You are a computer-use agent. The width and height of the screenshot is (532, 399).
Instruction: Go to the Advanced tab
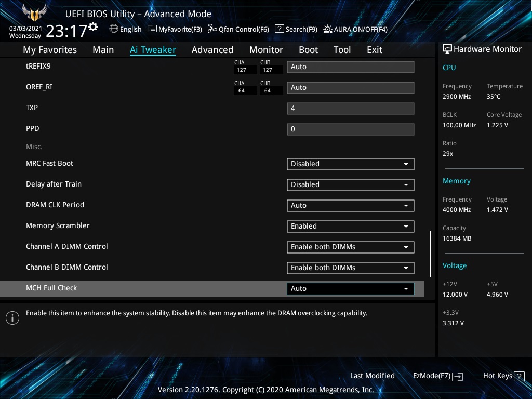point(212,50)
